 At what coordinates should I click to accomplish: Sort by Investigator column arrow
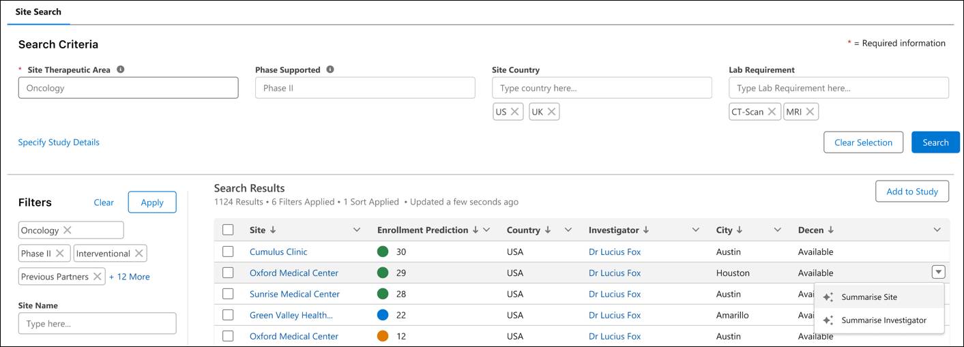tap(645, 230)
